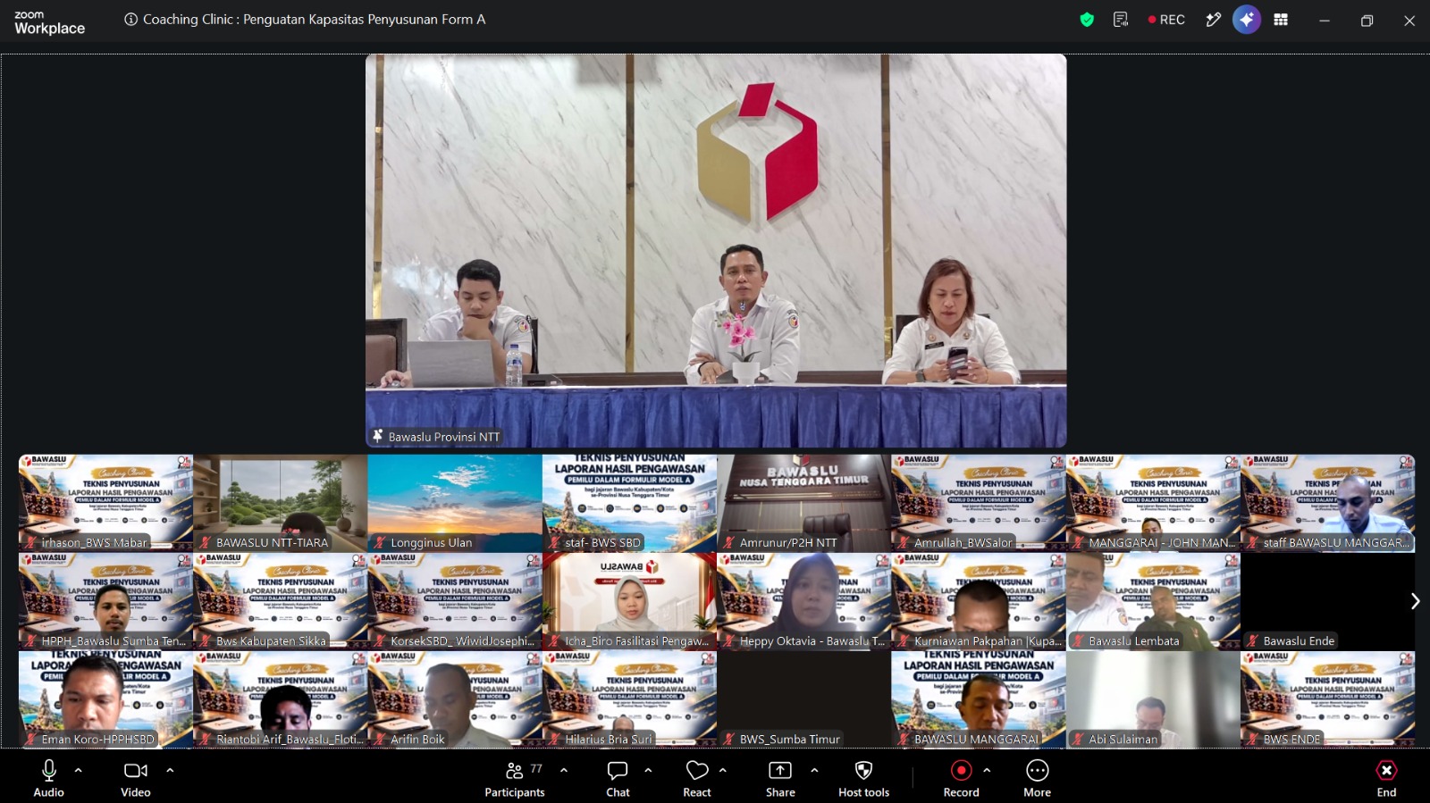Expand the participants options caret

[x=564, y=770]
